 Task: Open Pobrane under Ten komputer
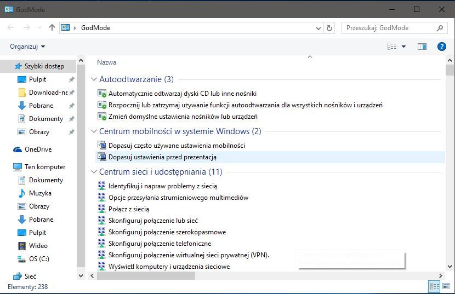[36, 219]
